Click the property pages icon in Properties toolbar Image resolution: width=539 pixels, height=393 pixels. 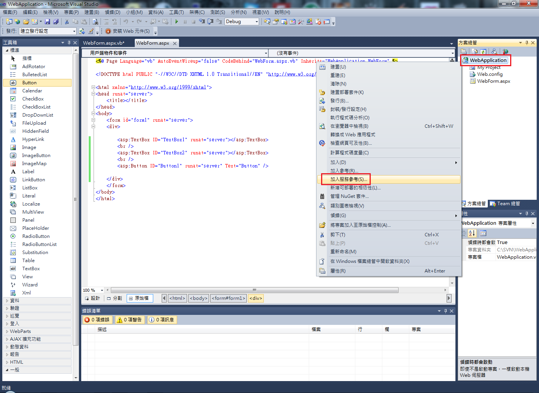(x=483, y=233)
